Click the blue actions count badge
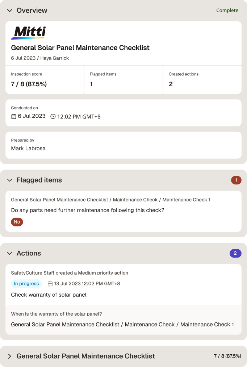This screenshot has width=247, height=367. (x=235, y=253)
